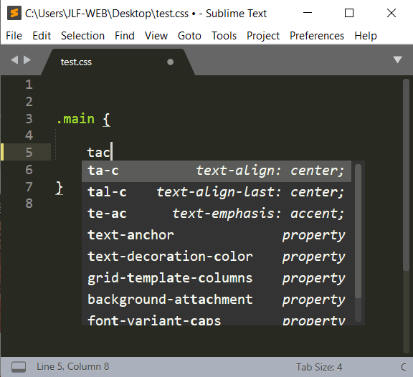Screen dimensions: 413x377
Task: Click line number 5 in gutter
Action: 29,153
